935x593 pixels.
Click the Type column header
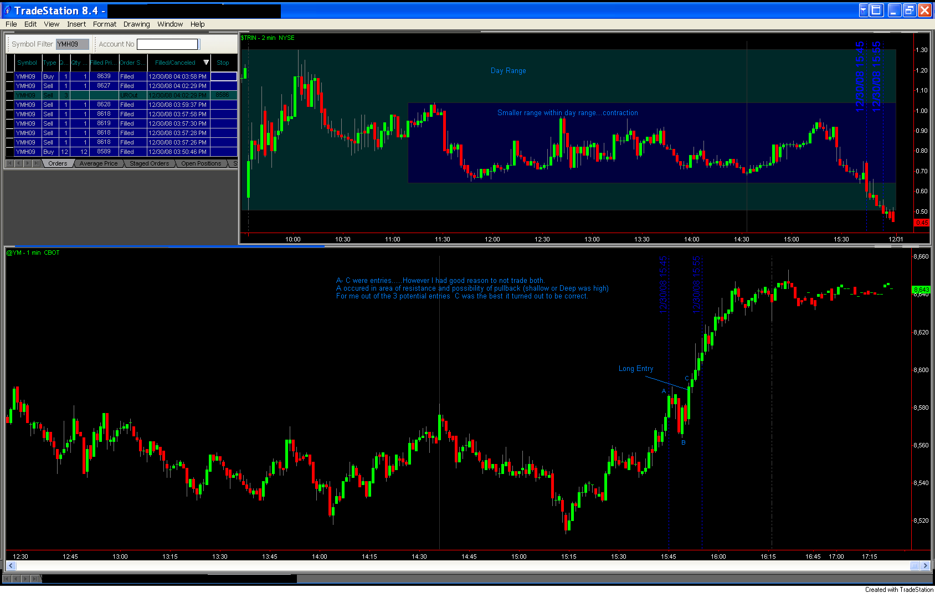(50, 63)
